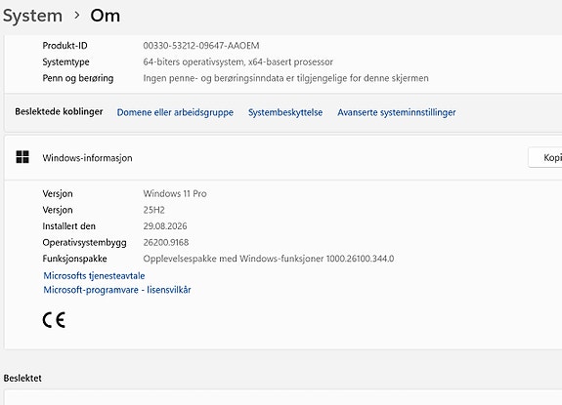
Task: Click the Beslektede koblinger label
Action: 59,111
